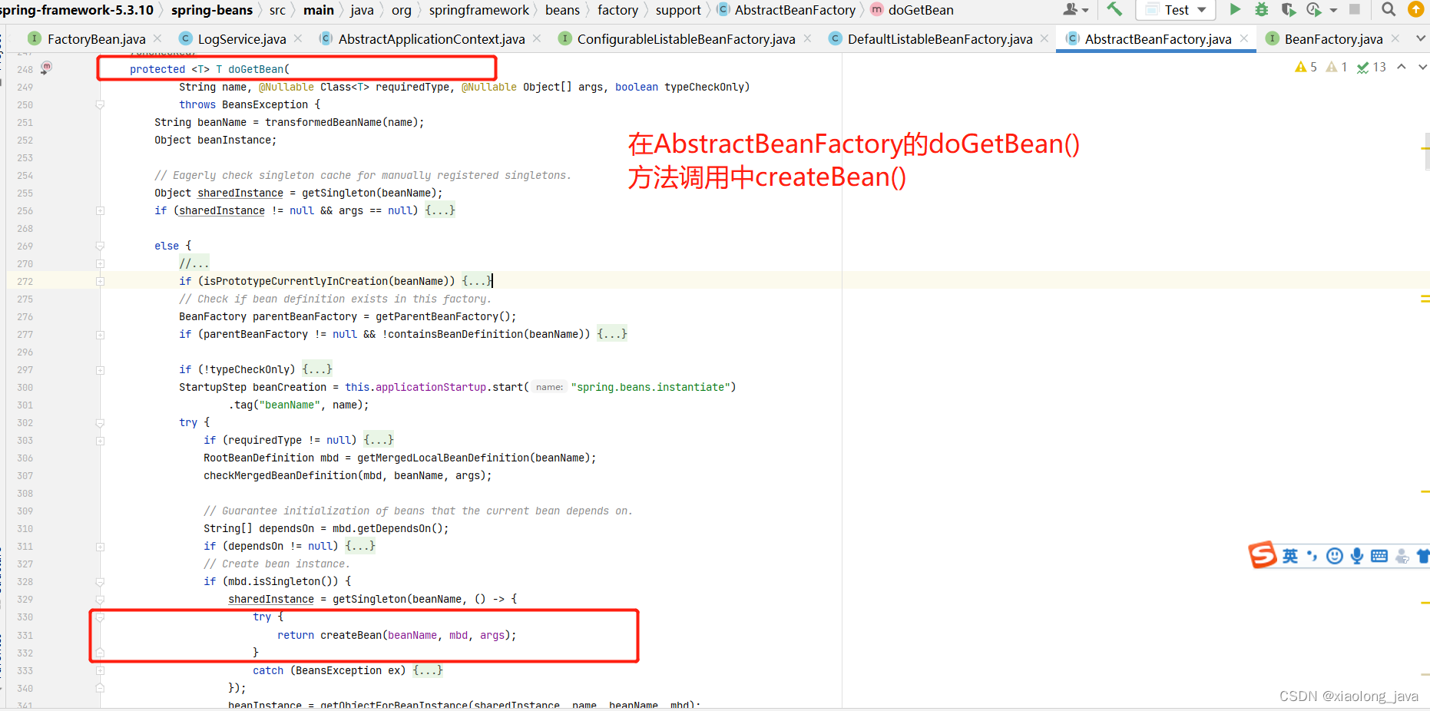Screen dimensions: 1430x711
Task: Collapse the else block on line 269
Action: coord(100,246)
